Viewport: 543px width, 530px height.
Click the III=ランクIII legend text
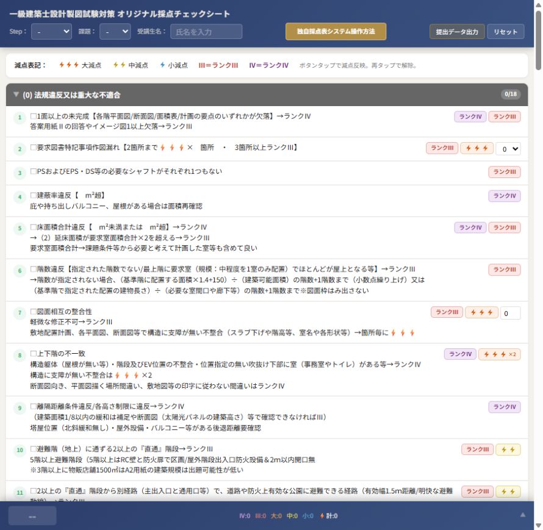pyautogui.click(x=218, y=65)
